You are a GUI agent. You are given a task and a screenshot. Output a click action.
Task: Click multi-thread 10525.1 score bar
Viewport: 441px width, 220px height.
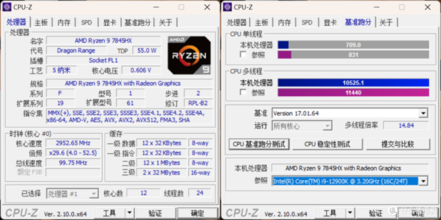[x=353, y=83]
